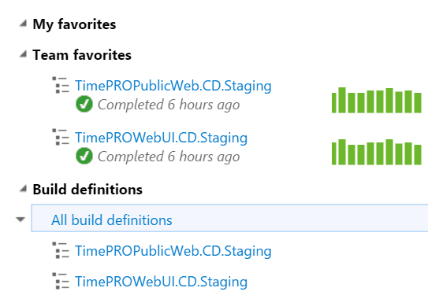Click build definition icon beside TimePROWebUI.CD.Staging favorite

point(61,137)
